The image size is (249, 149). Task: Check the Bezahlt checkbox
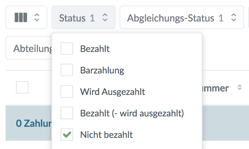(x=67, y=49)
